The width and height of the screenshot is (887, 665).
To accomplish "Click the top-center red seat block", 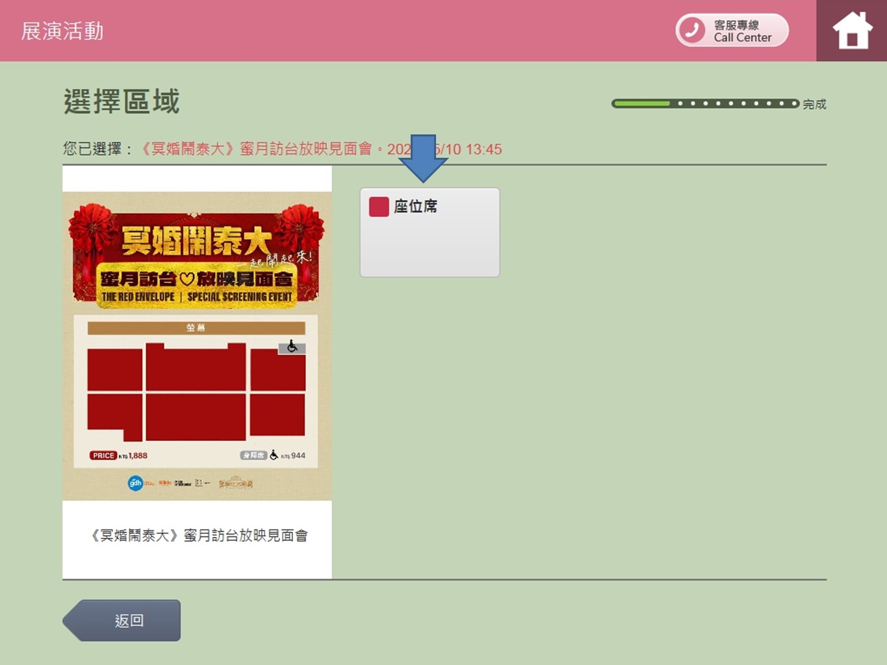I will [196, 369].
